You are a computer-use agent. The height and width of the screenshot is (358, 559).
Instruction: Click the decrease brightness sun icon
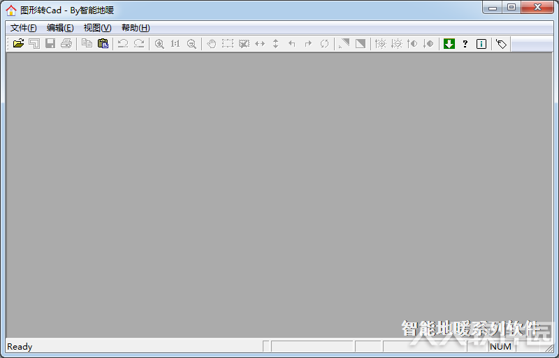pos(396,43)
